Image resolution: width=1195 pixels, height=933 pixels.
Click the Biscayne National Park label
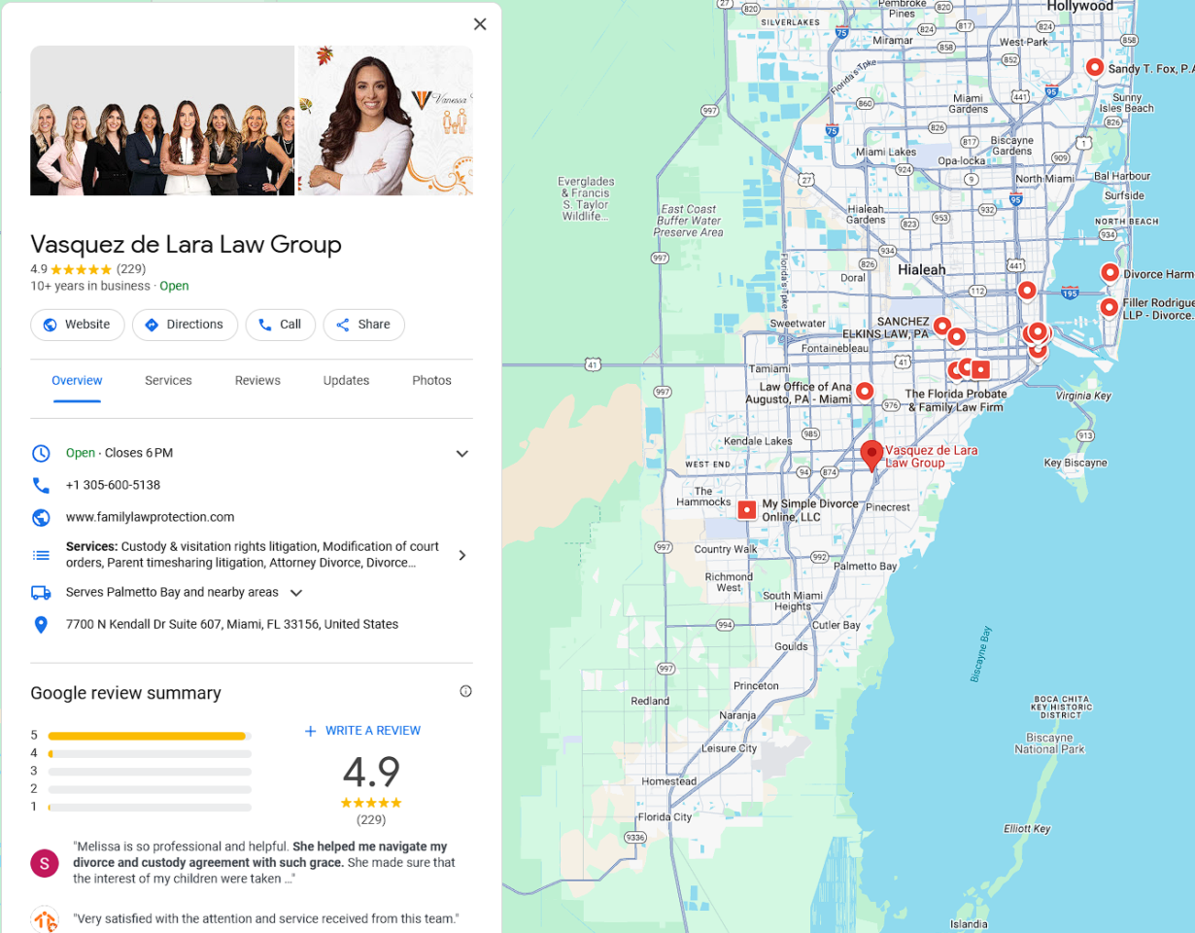pos(1049,743)
